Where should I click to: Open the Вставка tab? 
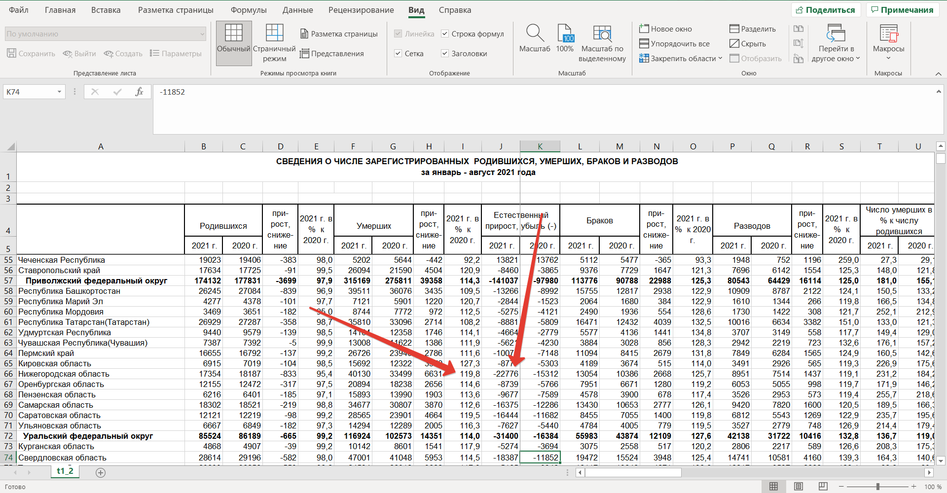[106, 10]
